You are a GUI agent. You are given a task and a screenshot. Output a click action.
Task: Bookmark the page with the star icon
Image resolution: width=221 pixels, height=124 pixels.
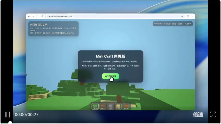182,16
